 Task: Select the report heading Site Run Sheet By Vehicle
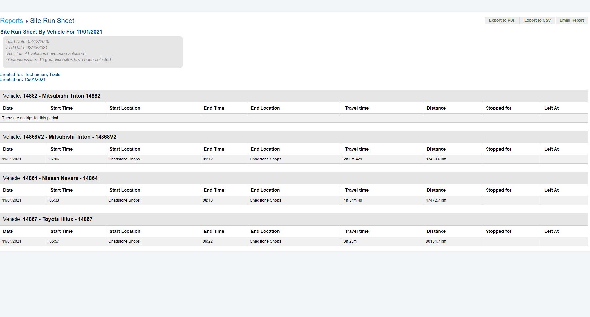pos(51,32)
